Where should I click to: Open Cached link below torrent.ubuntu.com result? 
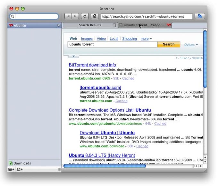click(x=122, y=101)
